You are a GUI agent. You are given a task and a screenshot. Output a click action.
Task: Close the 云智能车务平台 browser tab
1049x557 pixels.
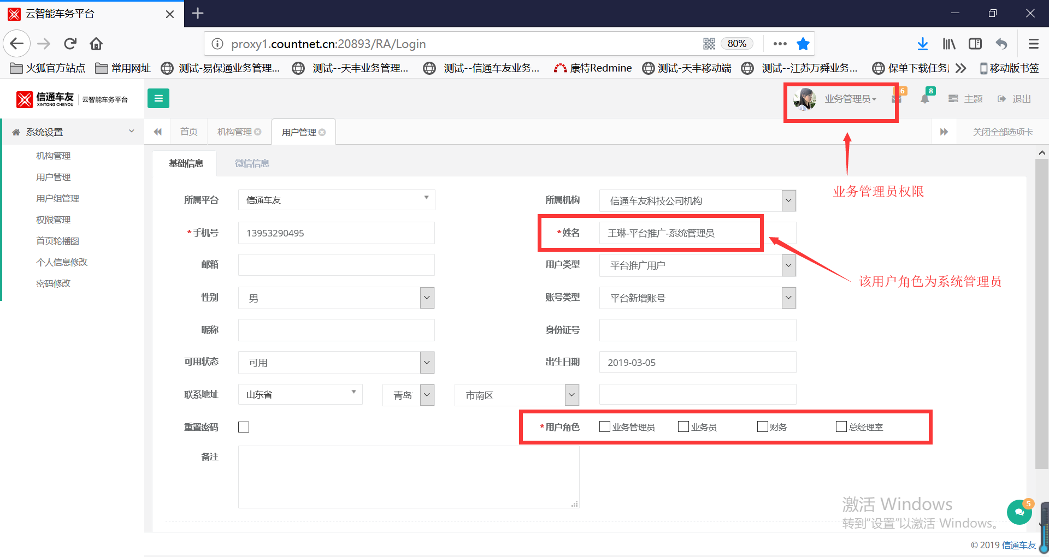click(x=170, y=14)
